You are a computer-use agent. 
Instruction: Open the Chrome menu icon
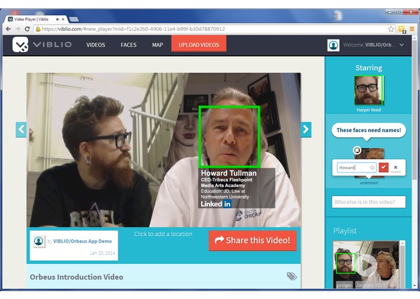click(412, 29)
